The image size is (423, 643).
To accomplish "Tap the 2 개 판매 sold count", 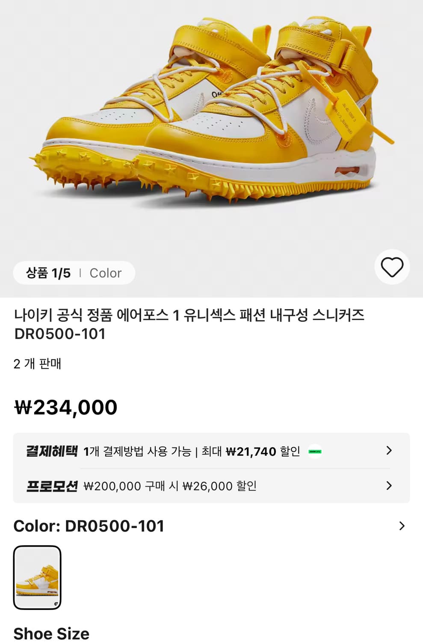I will pos(38,364).
